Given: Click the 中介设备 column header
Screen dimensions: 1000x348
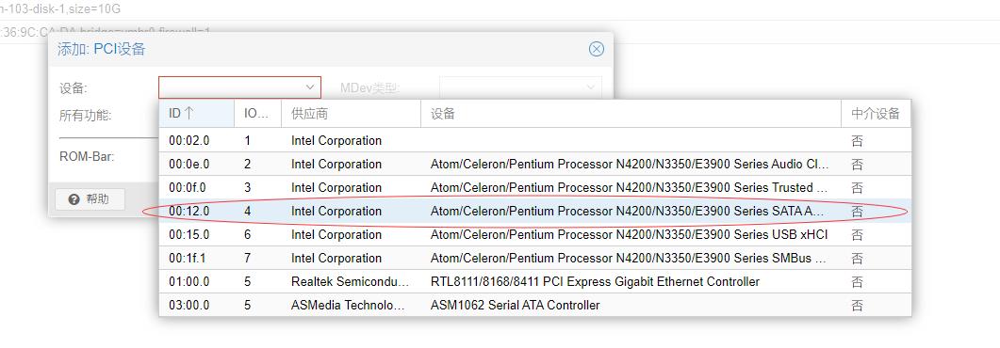Looking at the screenshot, I should click(x=876, y=114).
